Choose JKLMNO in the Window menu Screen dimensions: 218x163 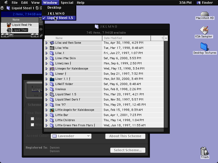[59, 13]
